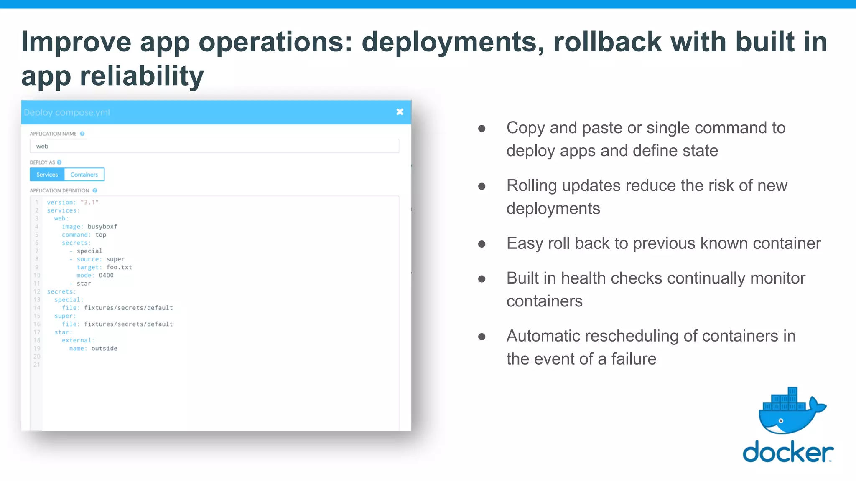Select Services deploy mode
Screen dimensions: 856x481
pos(47,175)
